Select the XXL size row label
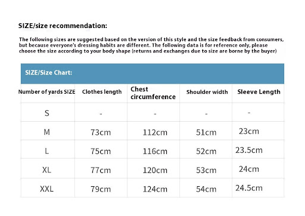This screenshot has width=305, height=216. click(46, 189)
